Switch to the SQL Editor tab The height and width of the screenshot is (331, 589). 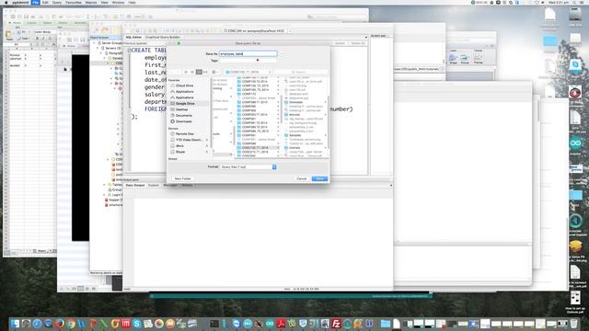133,37
